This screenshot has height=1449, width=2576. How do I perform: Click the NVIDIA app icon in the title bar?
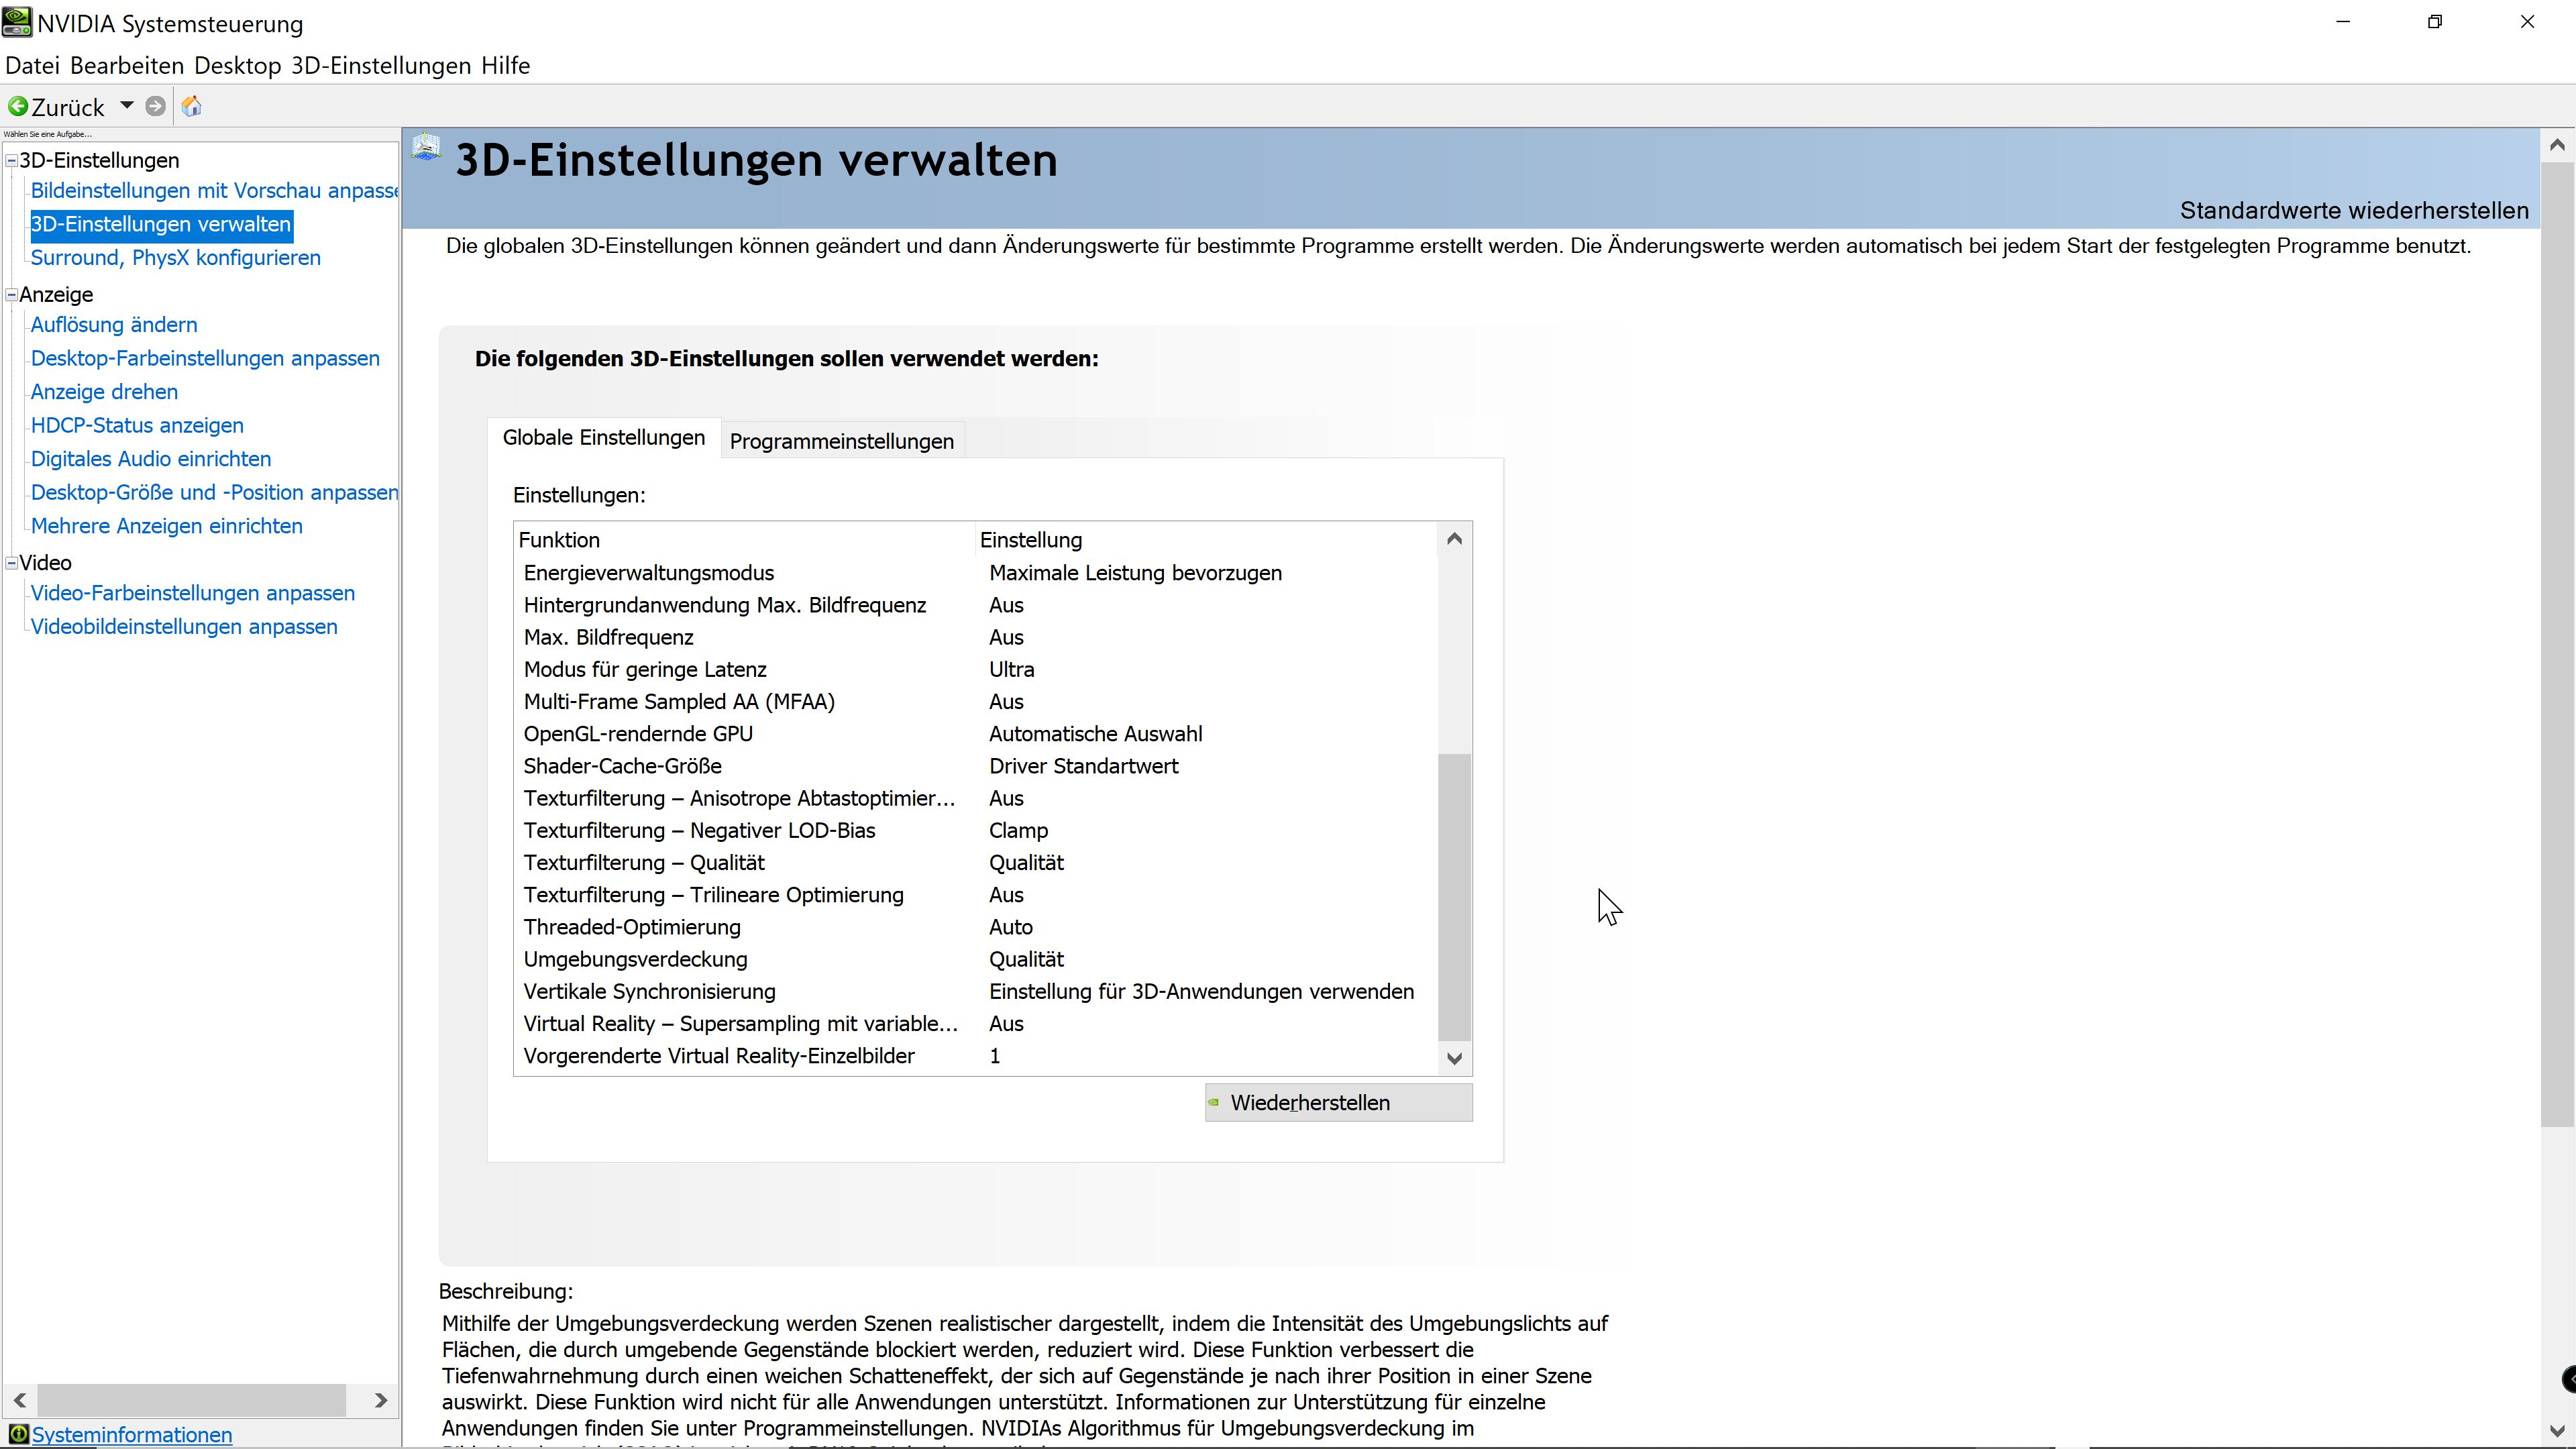point(17,22)
